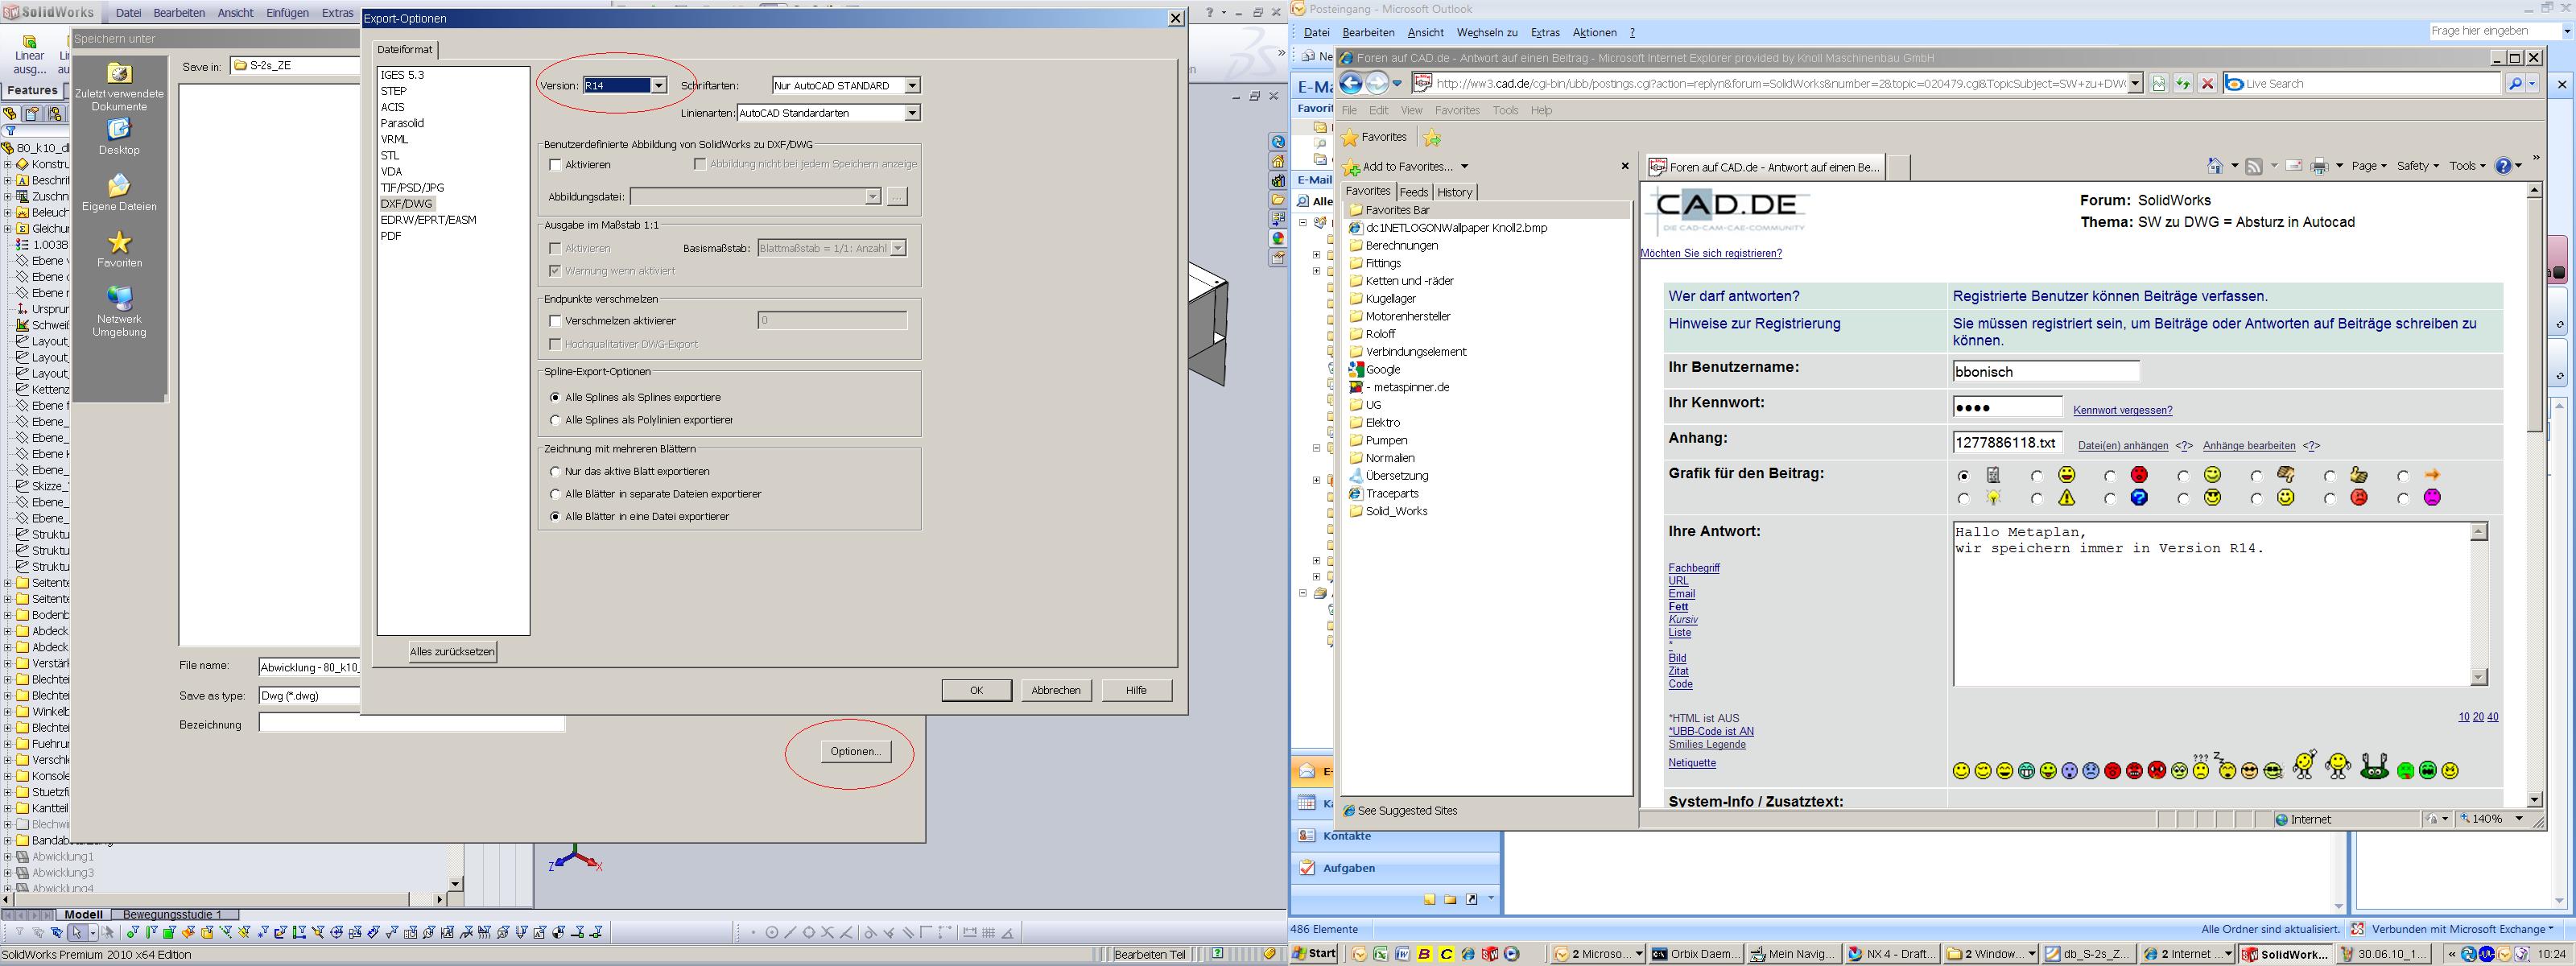The image size is (2576, 966).
Task: Open the Google favorite link
Action: tap(1382, 370)
